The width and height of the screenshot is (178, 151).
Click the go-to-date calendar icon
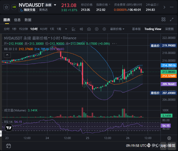click(8, 146)
